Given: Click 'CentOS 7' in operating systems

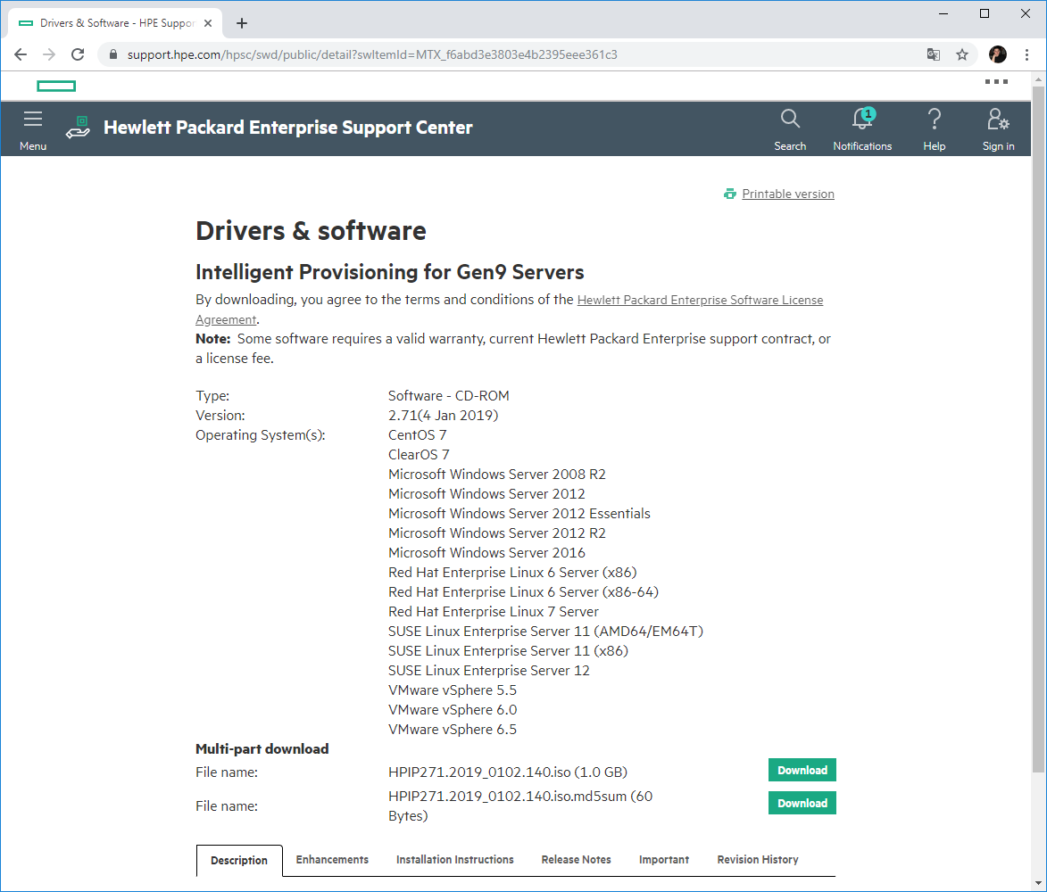Looking at the screenshot, I should point(418,435).
